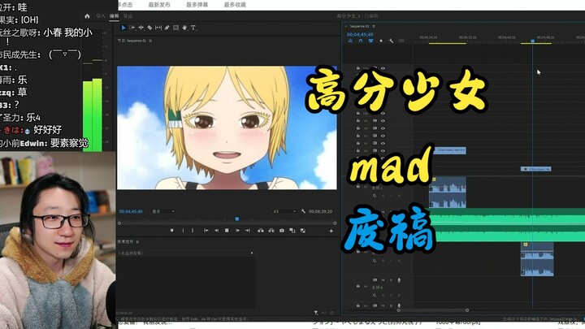Close the Sequence 01 timeline tab
Viewport: 585px width, 329px height.
point(346,26)
